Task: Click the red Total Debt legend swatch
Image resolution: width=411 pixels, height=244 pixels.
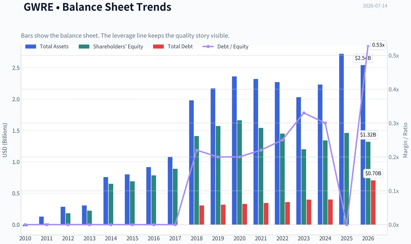Action: click(x=159, y=47)
